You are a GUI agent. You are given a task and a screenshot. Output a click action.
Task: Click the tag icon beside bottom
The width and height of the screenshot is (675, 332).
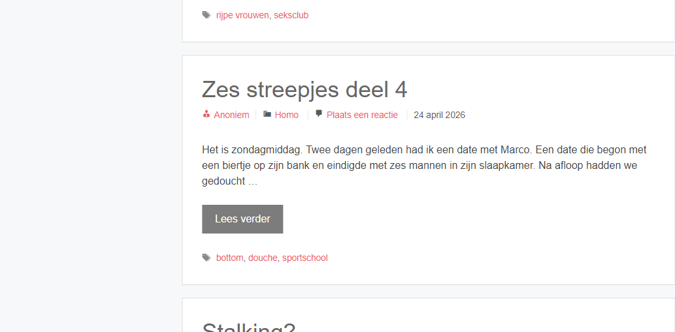pos(206,258)
